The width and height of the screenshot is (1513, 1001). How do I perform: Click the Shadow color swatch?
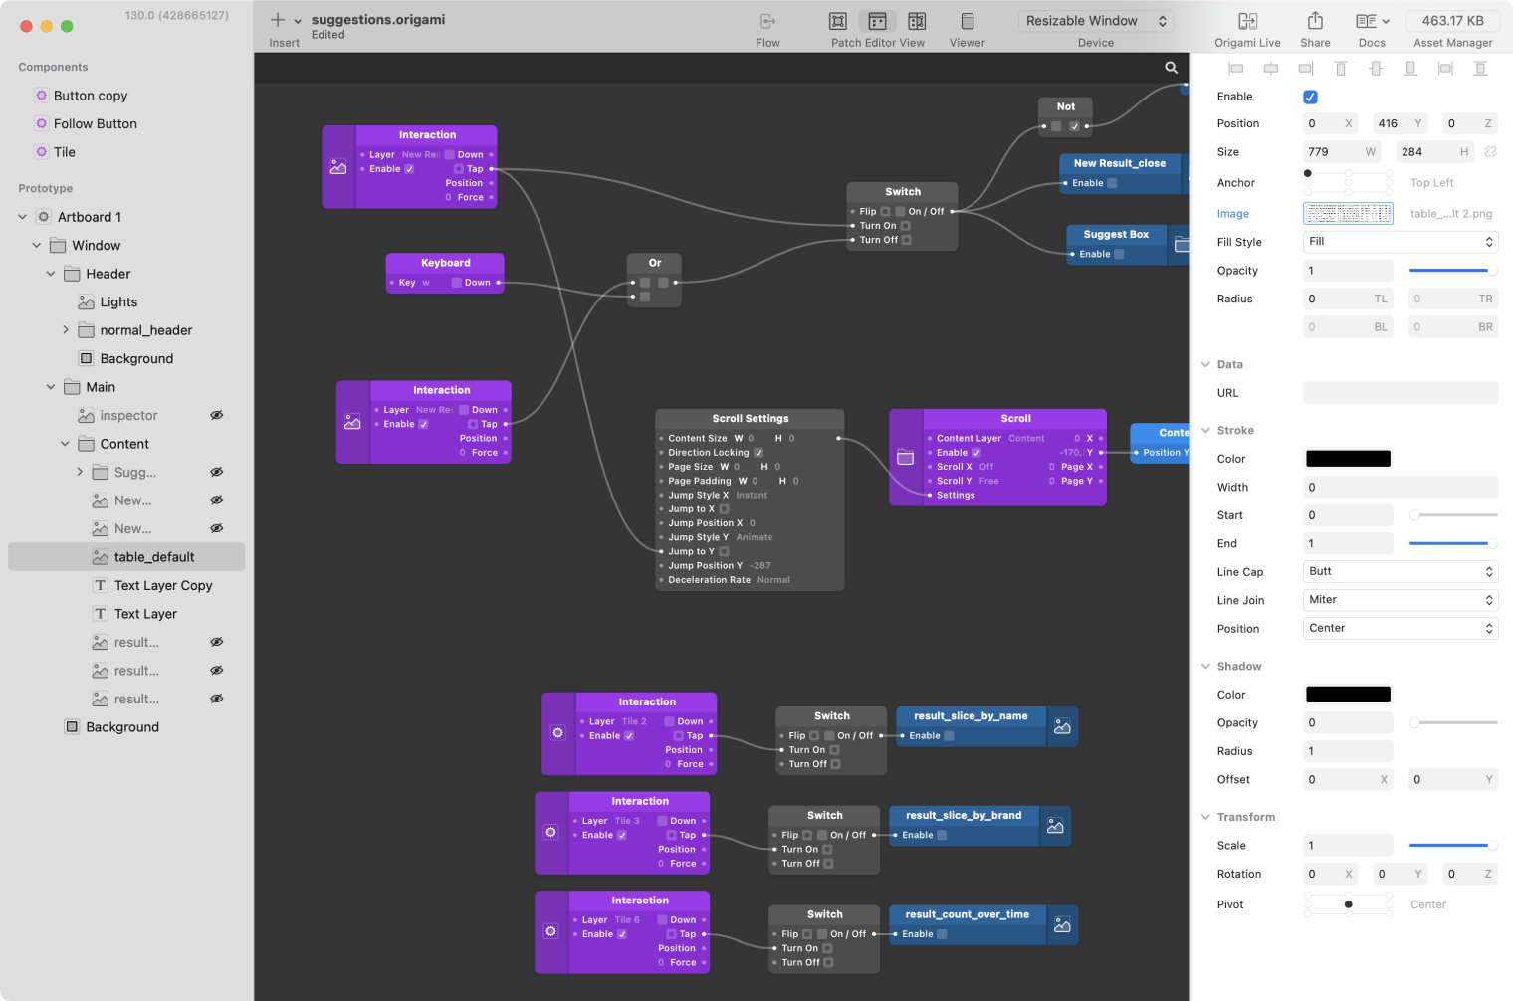pos(1348,695)
